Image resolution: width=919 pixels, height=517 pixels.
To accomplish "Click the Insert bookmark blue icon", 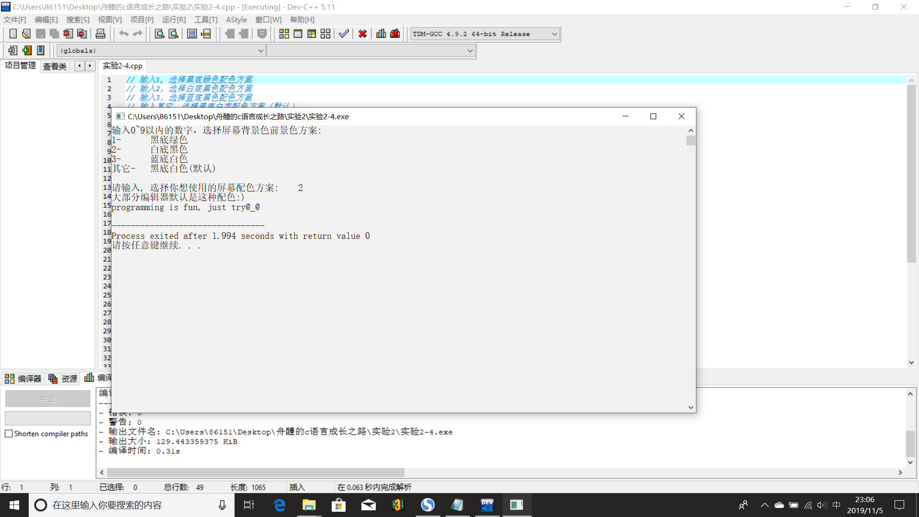I will tap(41, 50).
